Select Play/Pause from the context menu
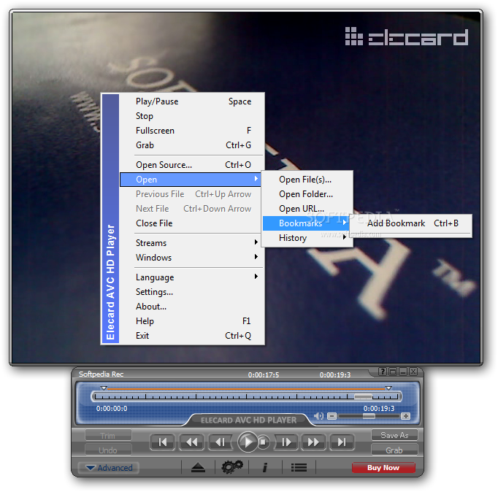 (191, 101)
